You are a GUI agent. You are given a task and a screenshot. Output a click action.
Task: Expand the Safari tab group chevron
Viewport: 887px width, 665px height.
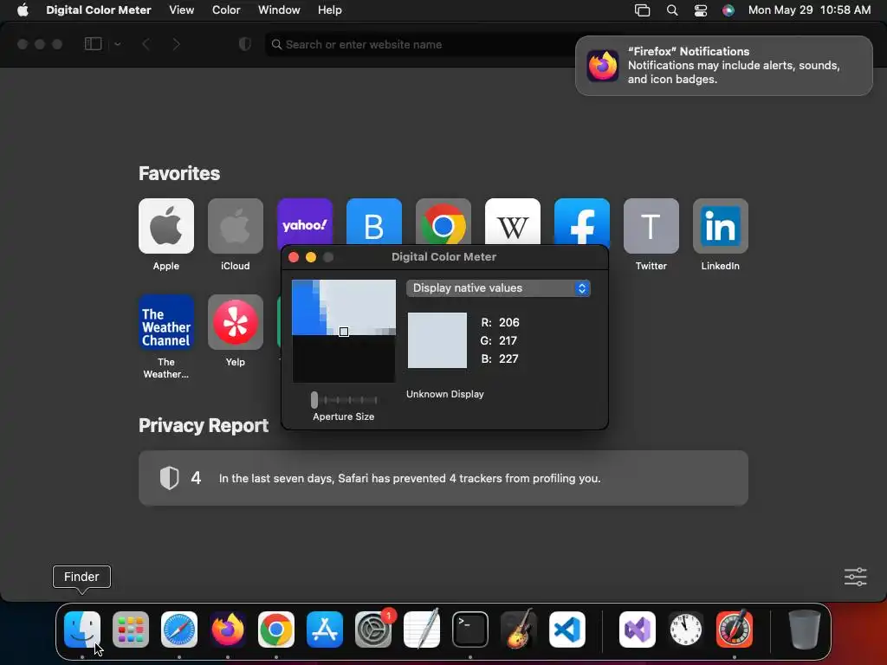[x=118, y=44]
